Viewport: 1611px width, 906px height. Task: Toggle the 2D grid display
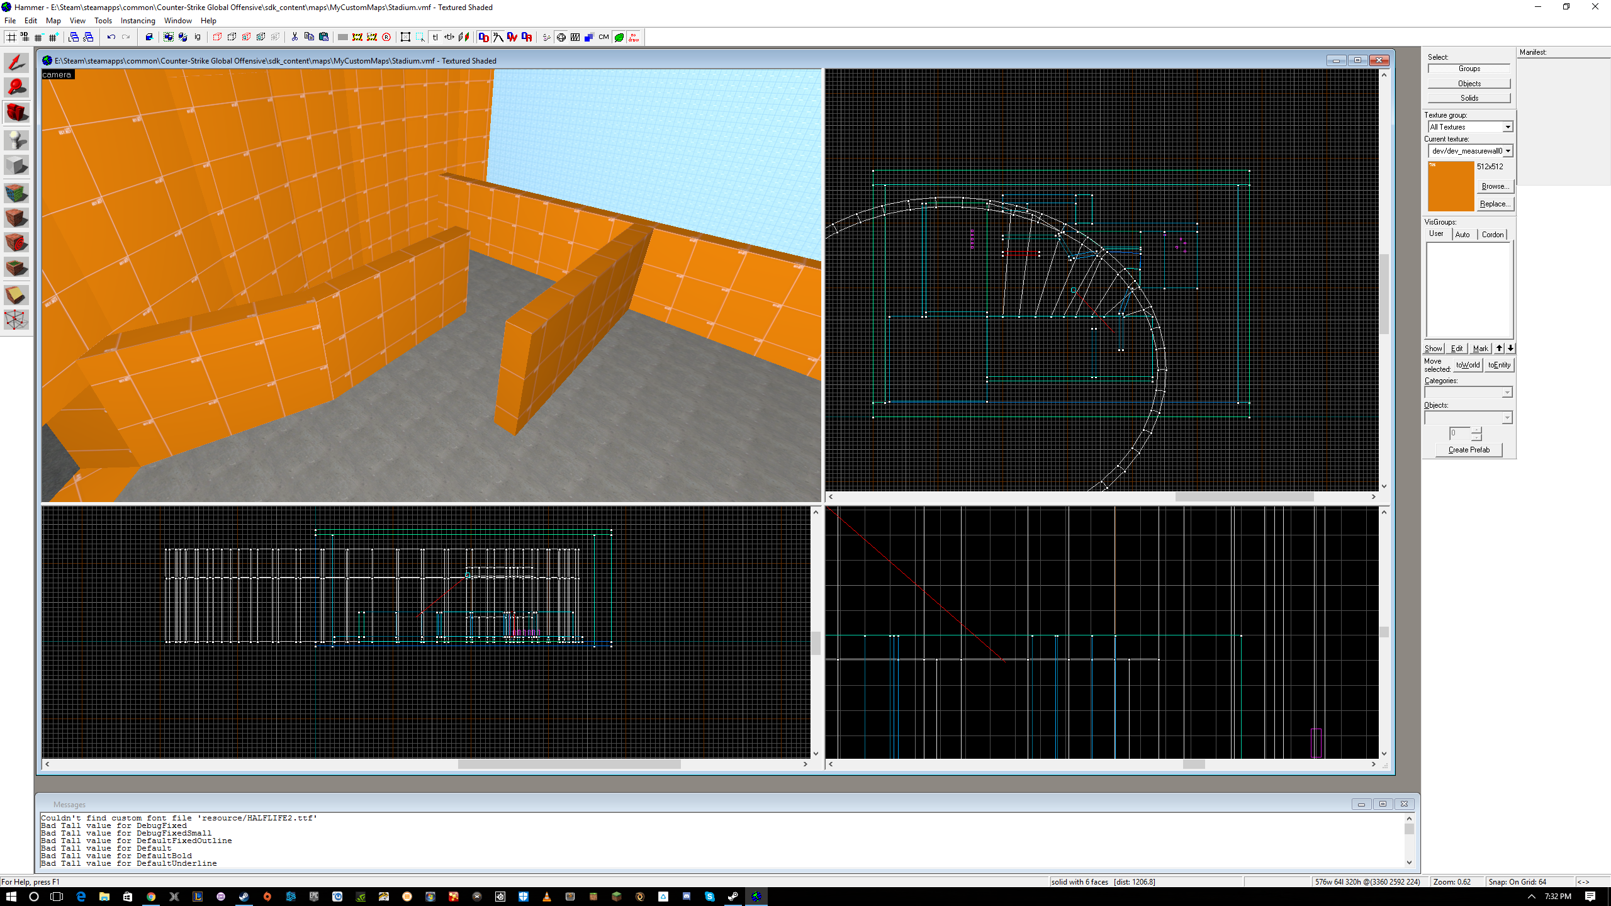coord(11,37)
